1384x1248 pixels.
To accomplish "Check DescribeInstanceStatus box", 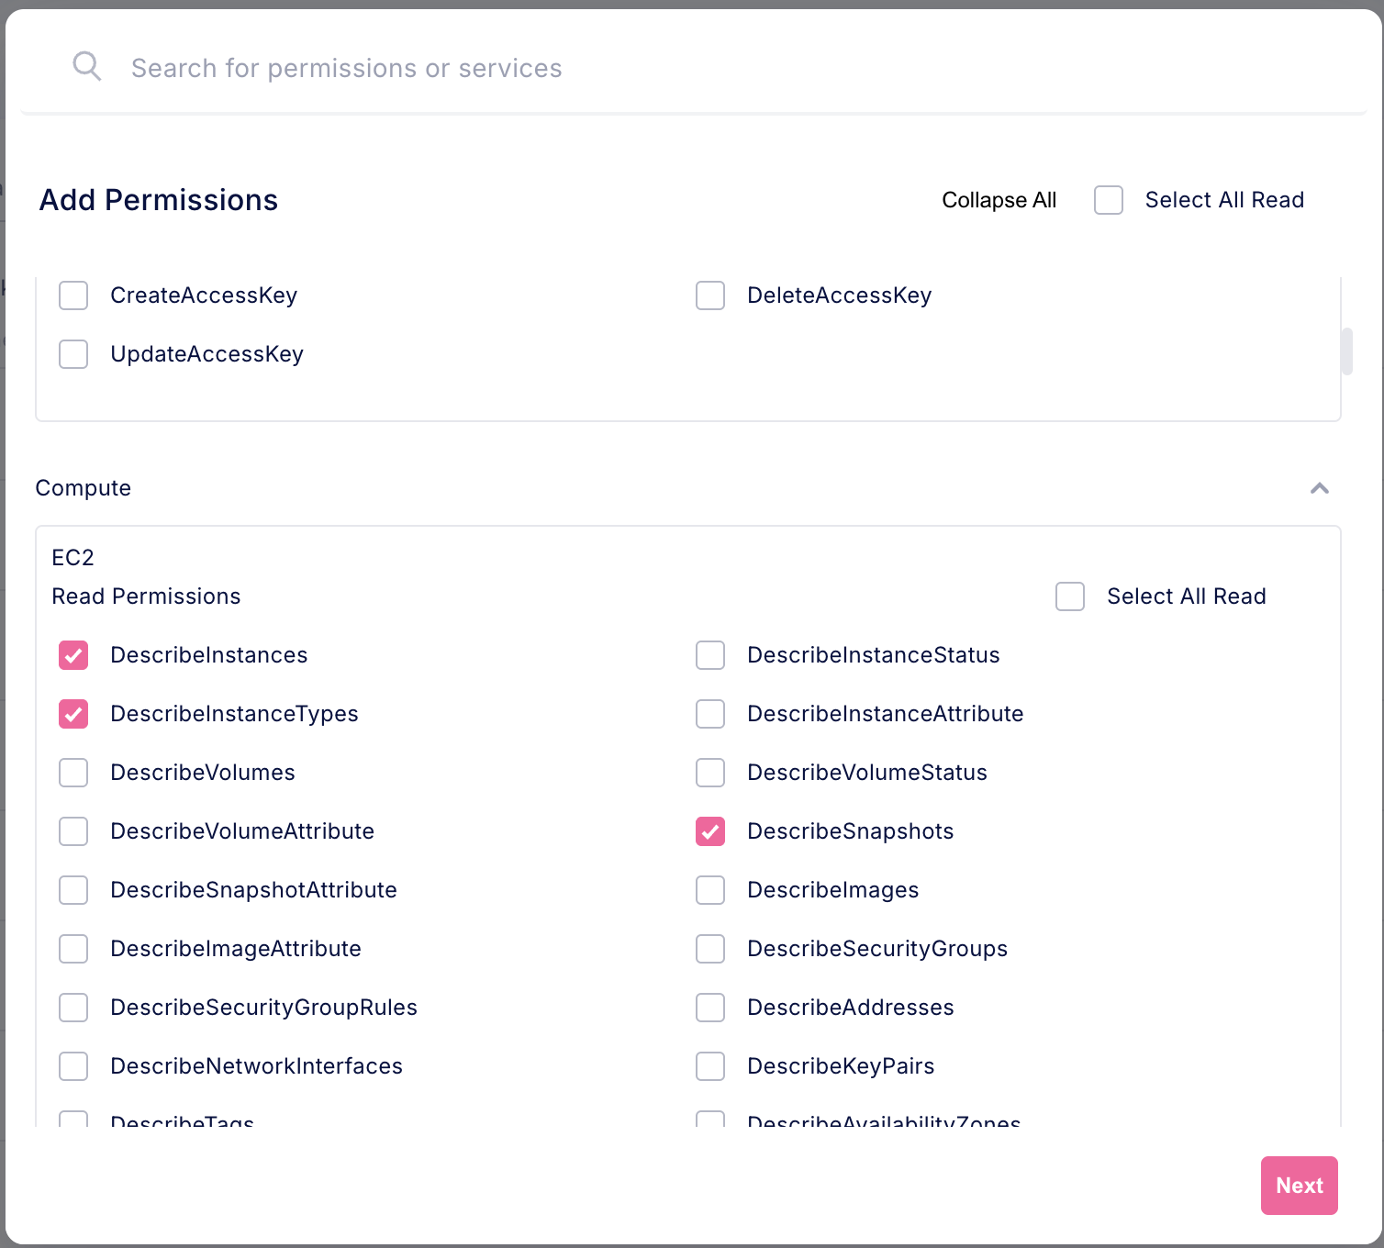I will point(710,655).
